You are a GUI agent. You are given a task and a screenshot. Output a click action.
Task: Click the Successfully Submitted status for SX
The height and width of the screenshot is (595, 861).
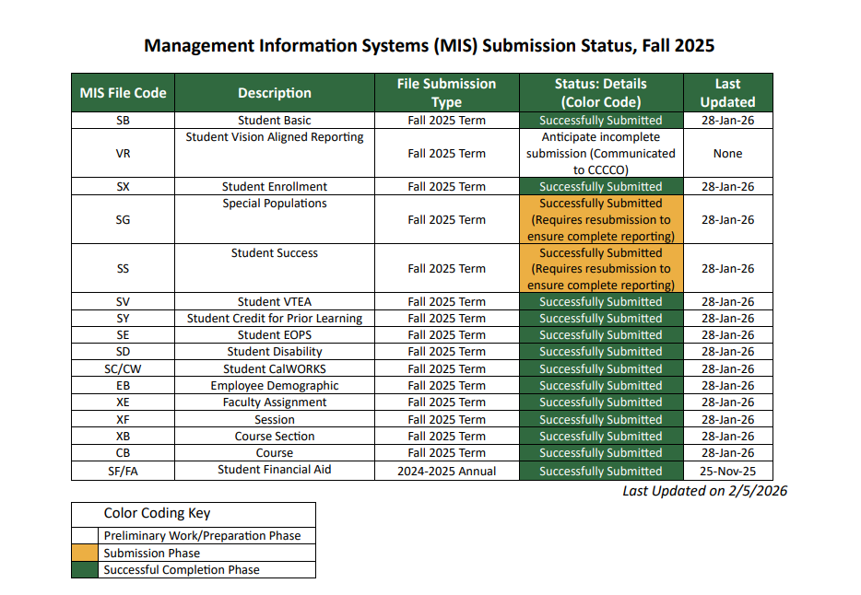(600, 186)
